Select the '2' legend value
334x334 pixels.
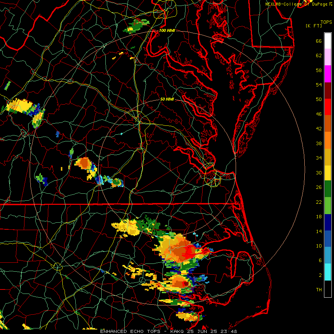320,275
